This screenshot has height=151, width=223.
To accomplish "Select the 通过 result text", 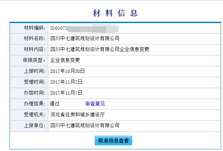I will point(55,104).
